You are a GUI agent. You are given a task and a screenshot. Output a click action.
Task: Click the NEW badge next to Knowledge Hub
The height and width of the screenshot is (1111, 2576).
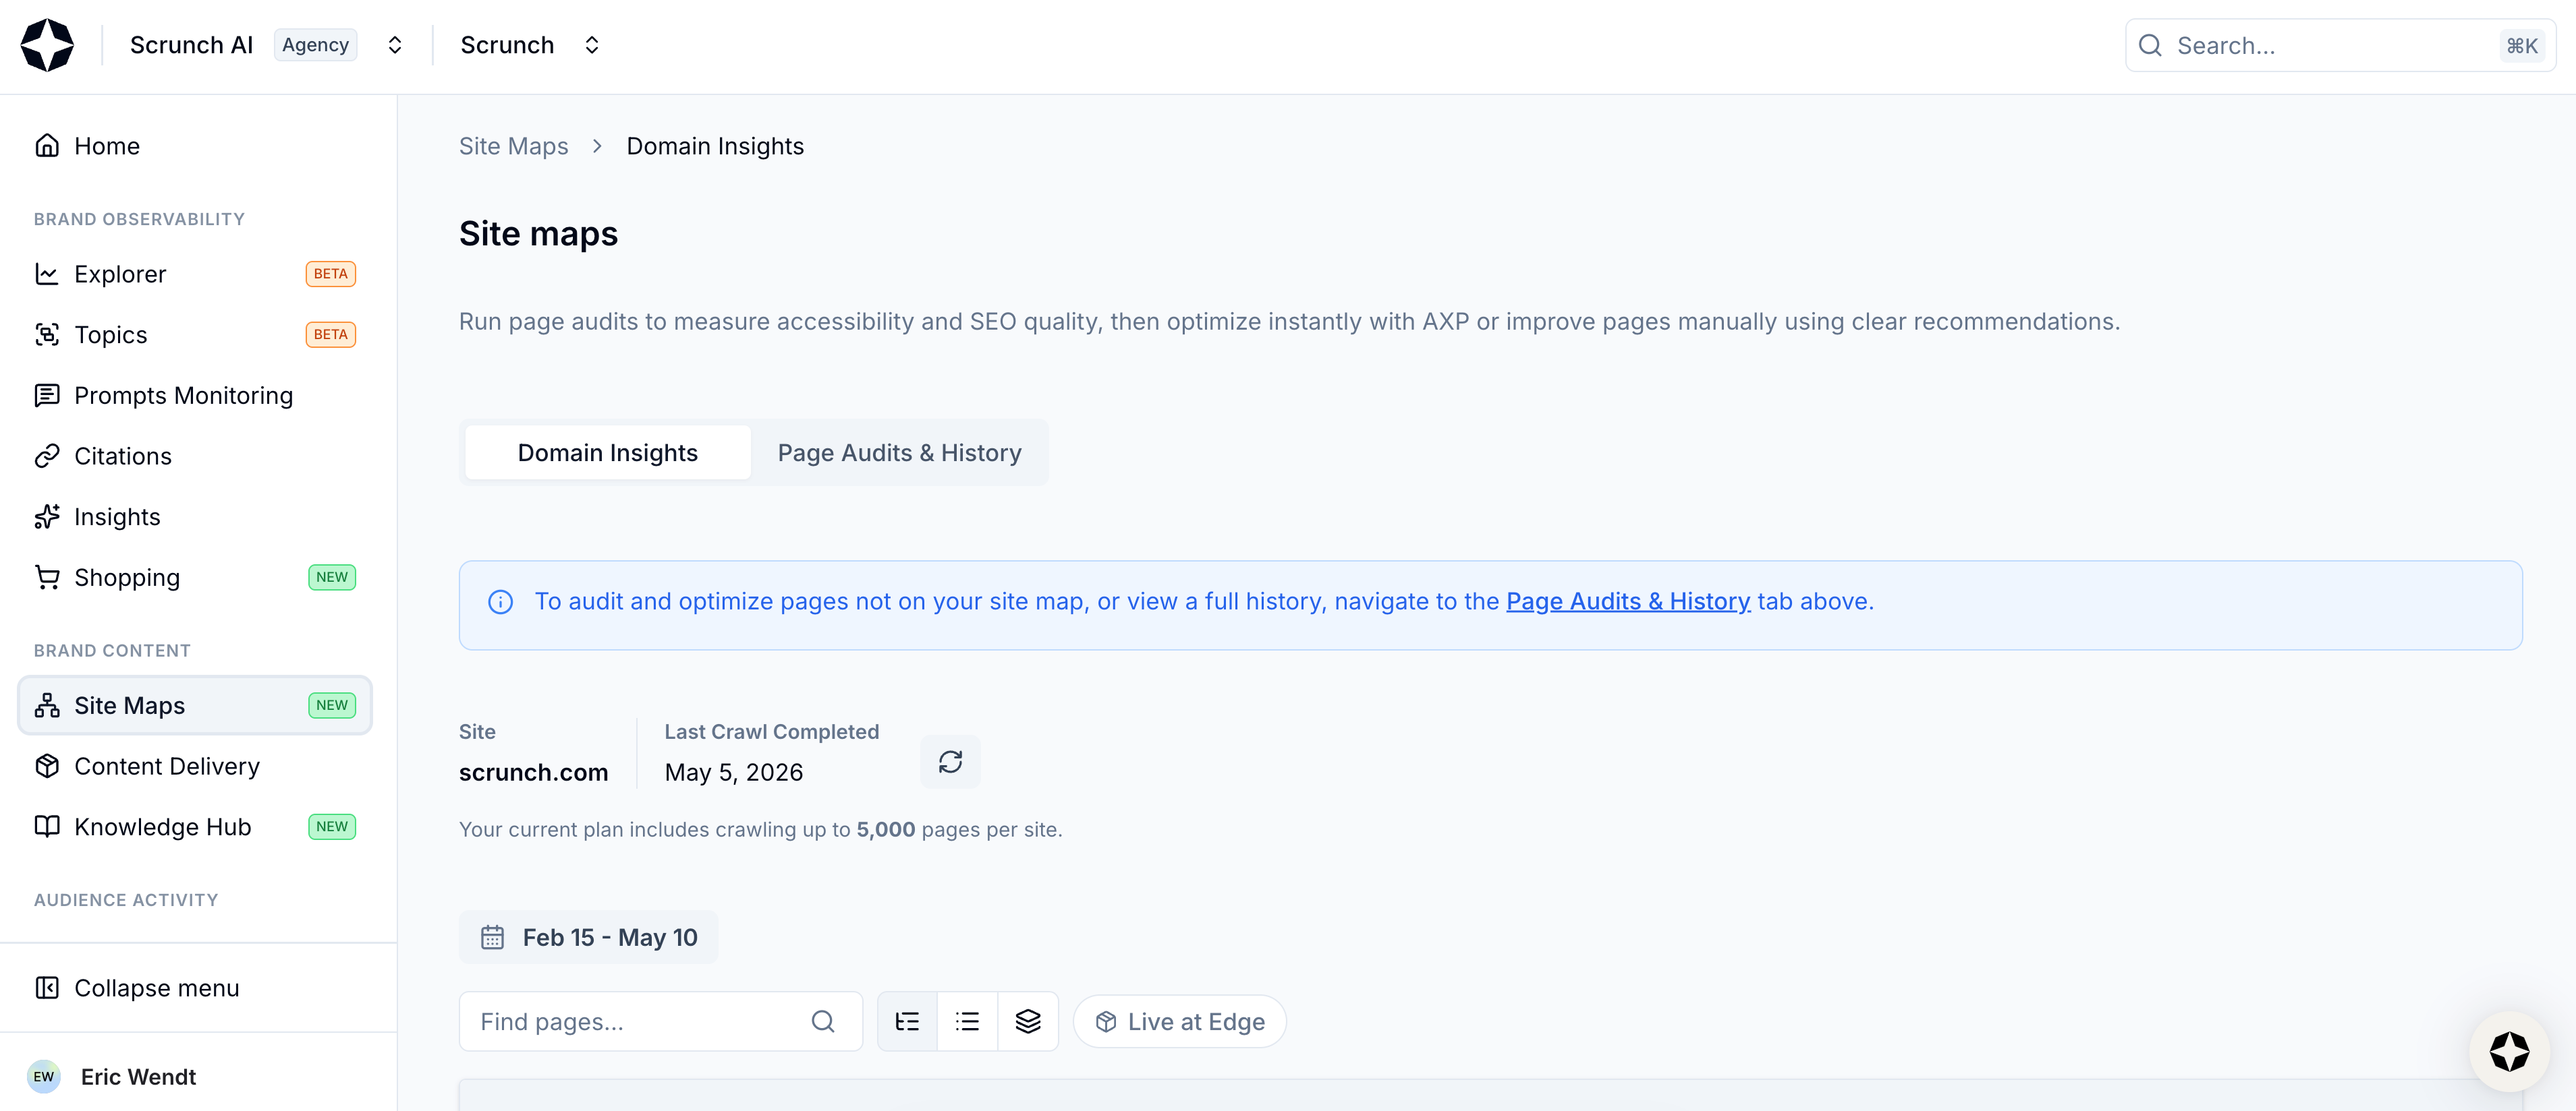point(332,827)
